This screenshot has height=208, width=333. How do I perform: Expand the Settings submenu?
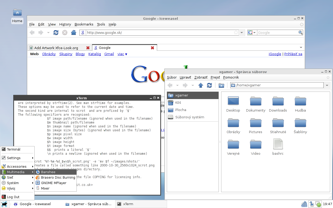pyautogui.click(x=17, y=158)
